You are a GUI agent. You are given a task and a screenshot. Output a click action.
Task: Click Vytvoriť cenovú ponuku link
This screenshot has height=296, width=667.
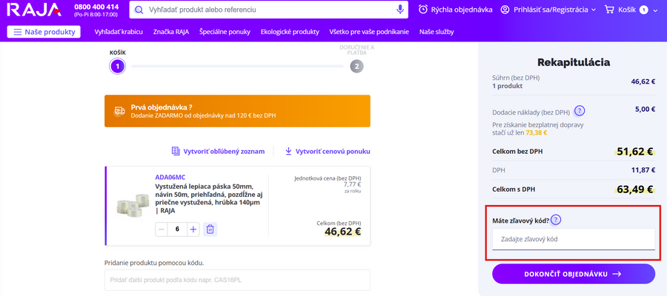pos(327,151)
